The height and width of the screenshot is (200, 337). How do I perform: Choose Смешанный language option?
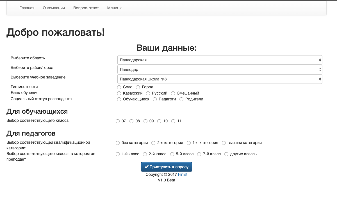[x=173, y=93]
